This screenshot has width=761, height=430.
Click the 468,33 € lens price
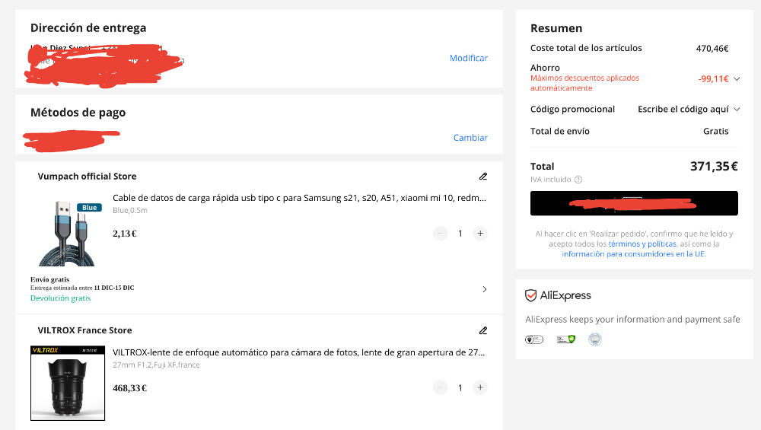click(x=129, y=388)
